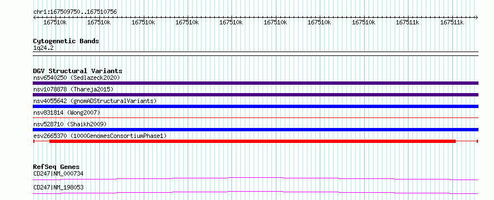Screen dimensions: 494x200
Task: Click the nsv831814 (Wong2007) label
Action: pyautogui.click(x=67, y=112)
